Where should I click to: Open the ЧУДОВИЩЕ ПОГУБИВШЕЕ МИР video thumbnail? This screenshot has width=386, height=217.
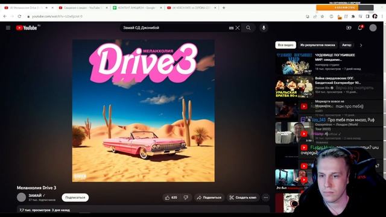[294, 63]
